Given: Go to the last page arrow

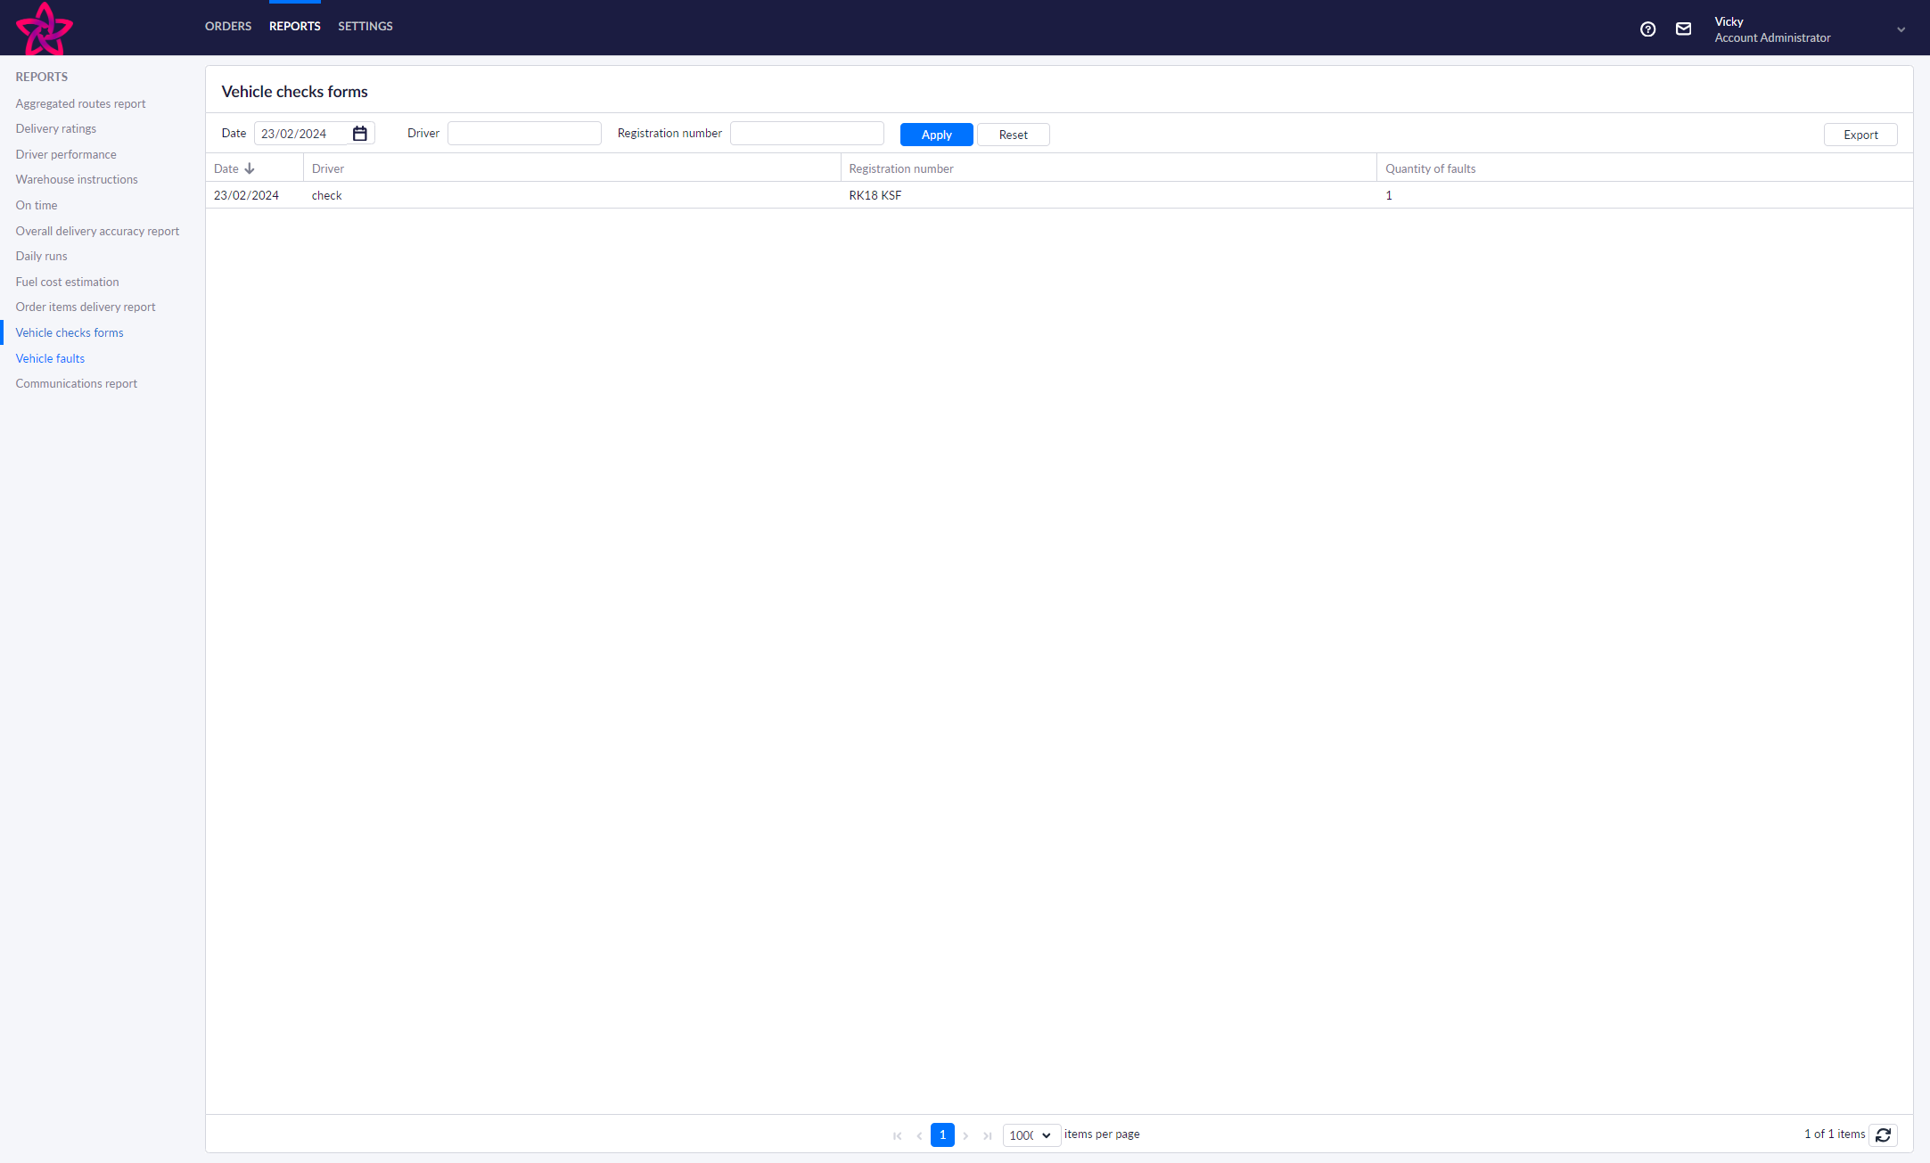Looking at the screenshot, I should point(987,1135).
